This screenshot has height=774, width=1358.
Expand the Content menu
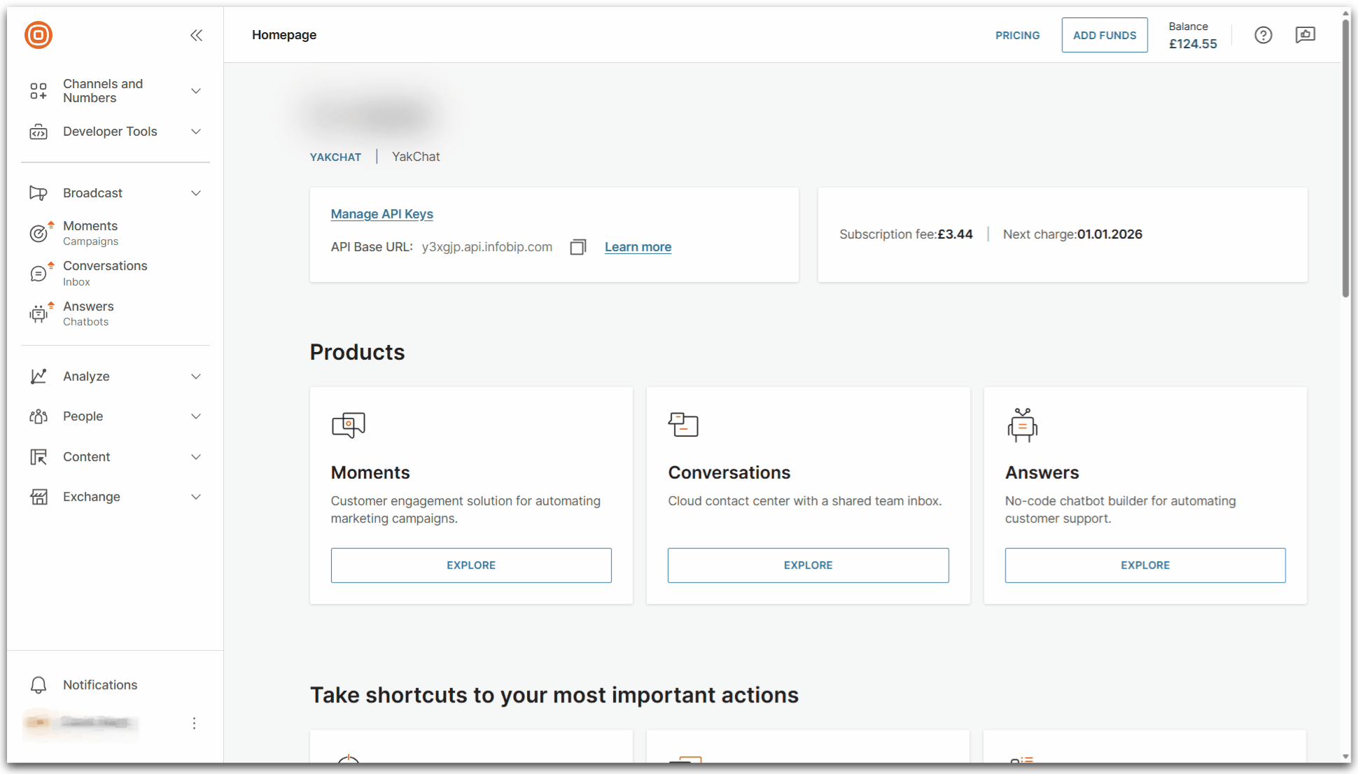39,456
